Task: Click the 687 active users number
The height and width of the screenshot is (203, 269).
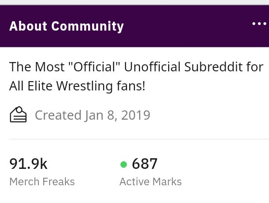Action: click(x=145, y=164)
